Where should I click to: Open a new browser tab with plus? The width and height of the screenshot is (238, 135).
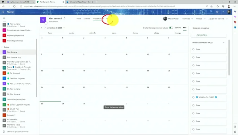pos(97,2)
